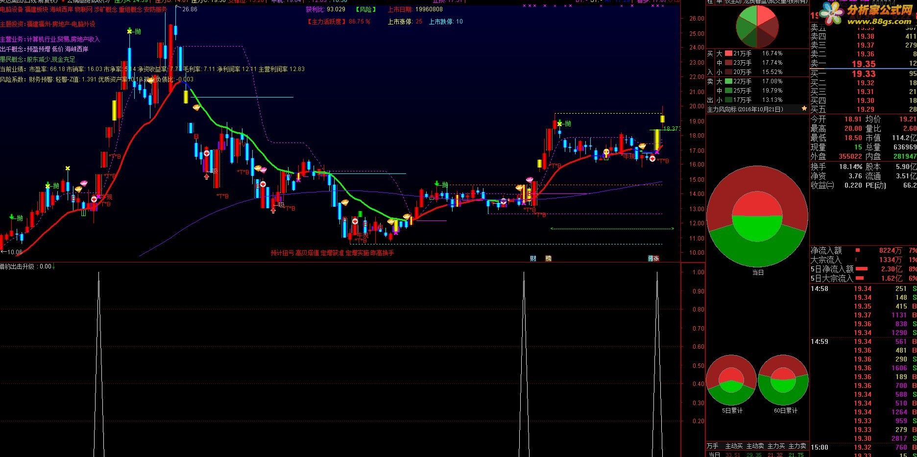This screenshot has width=917, height=457.
Task: Click the 主题投资 福建福州 info line
Action: point(48,24)
